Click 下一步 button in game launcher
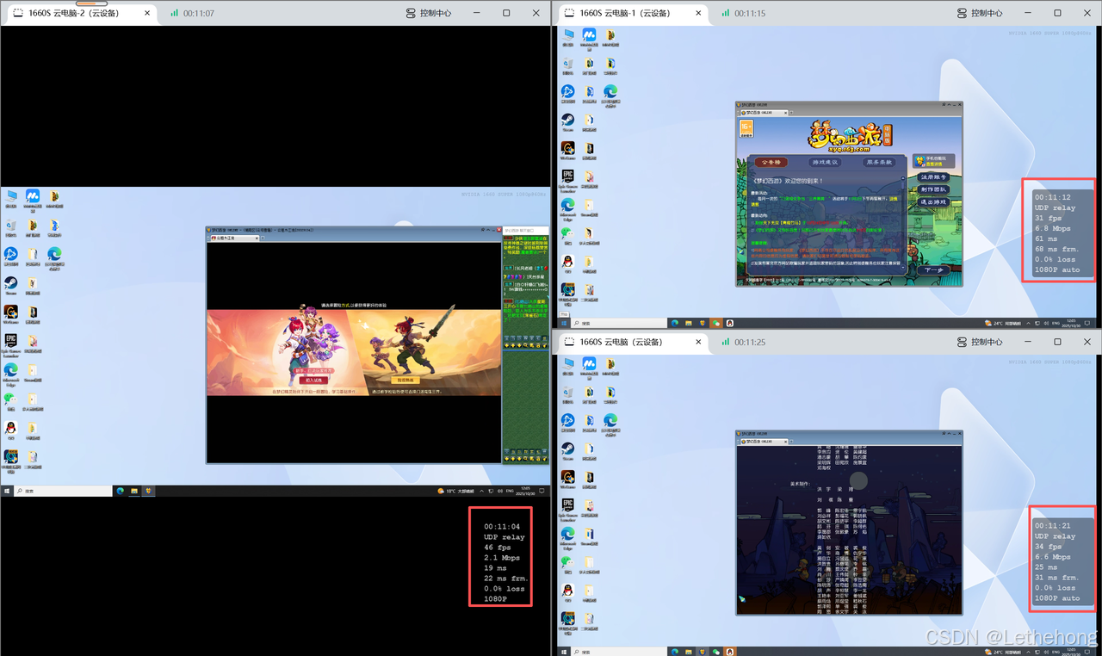The height and width of the screenshot is (656, 1102). [x=934, y=269]
